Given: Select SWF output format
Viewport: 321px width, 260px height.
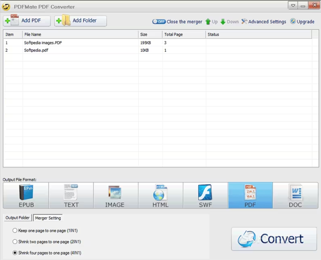Looking at the screenshot, I should (205, 195).
